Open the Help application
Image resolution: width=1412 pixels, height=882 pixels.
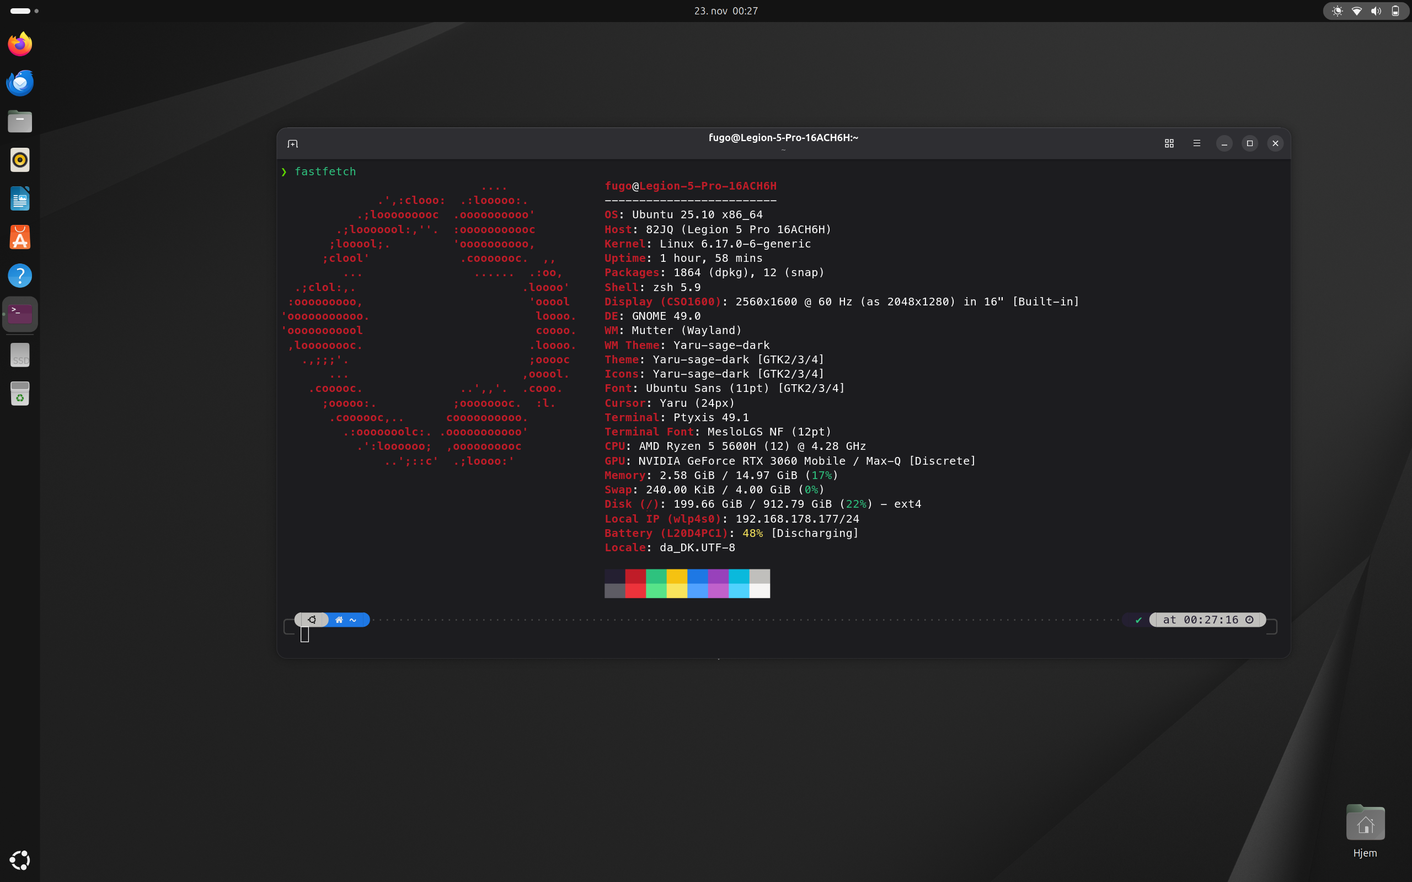click(20, 275)
